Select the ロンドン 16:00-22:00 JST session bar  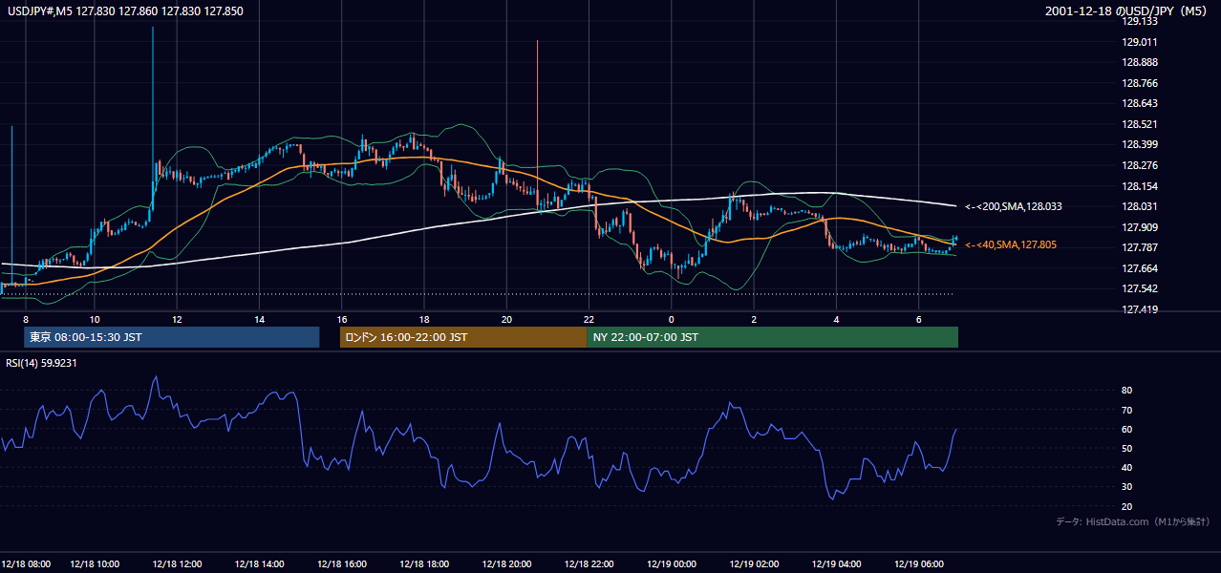click(x=463, y=337)
